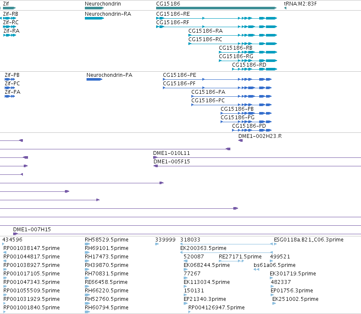Screen dimensions: 361x314
Task: Click protein Zif-PA label
Action: [12, 92]
